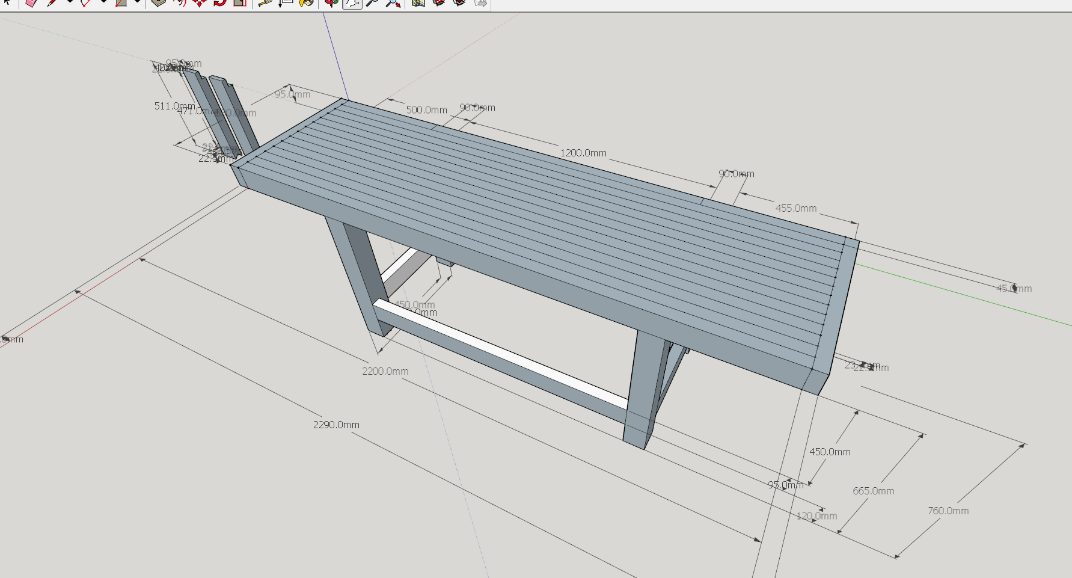The width and height of the screenshot is (1072, 578).
Task: Select the Dimension tool
Action: [286, 2]
